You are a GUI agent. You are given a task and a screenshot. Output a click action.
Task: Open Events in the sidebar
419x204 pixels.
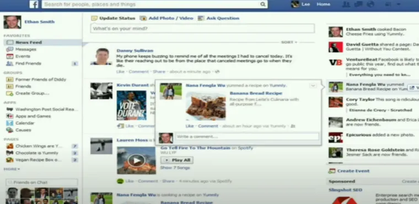tap(23, 56)
